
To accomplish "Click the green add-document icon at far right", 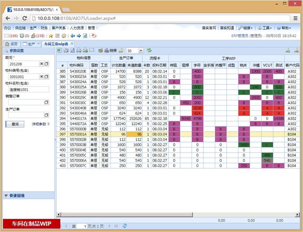I will coord(288,51).
